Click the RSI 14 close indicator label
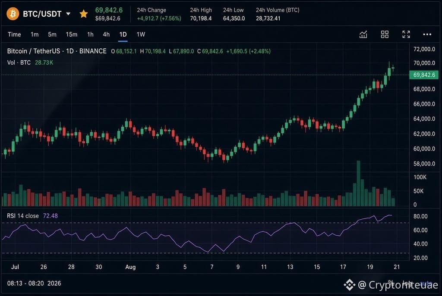This screenshot has height=296, width=442. [x=23, y=216]
